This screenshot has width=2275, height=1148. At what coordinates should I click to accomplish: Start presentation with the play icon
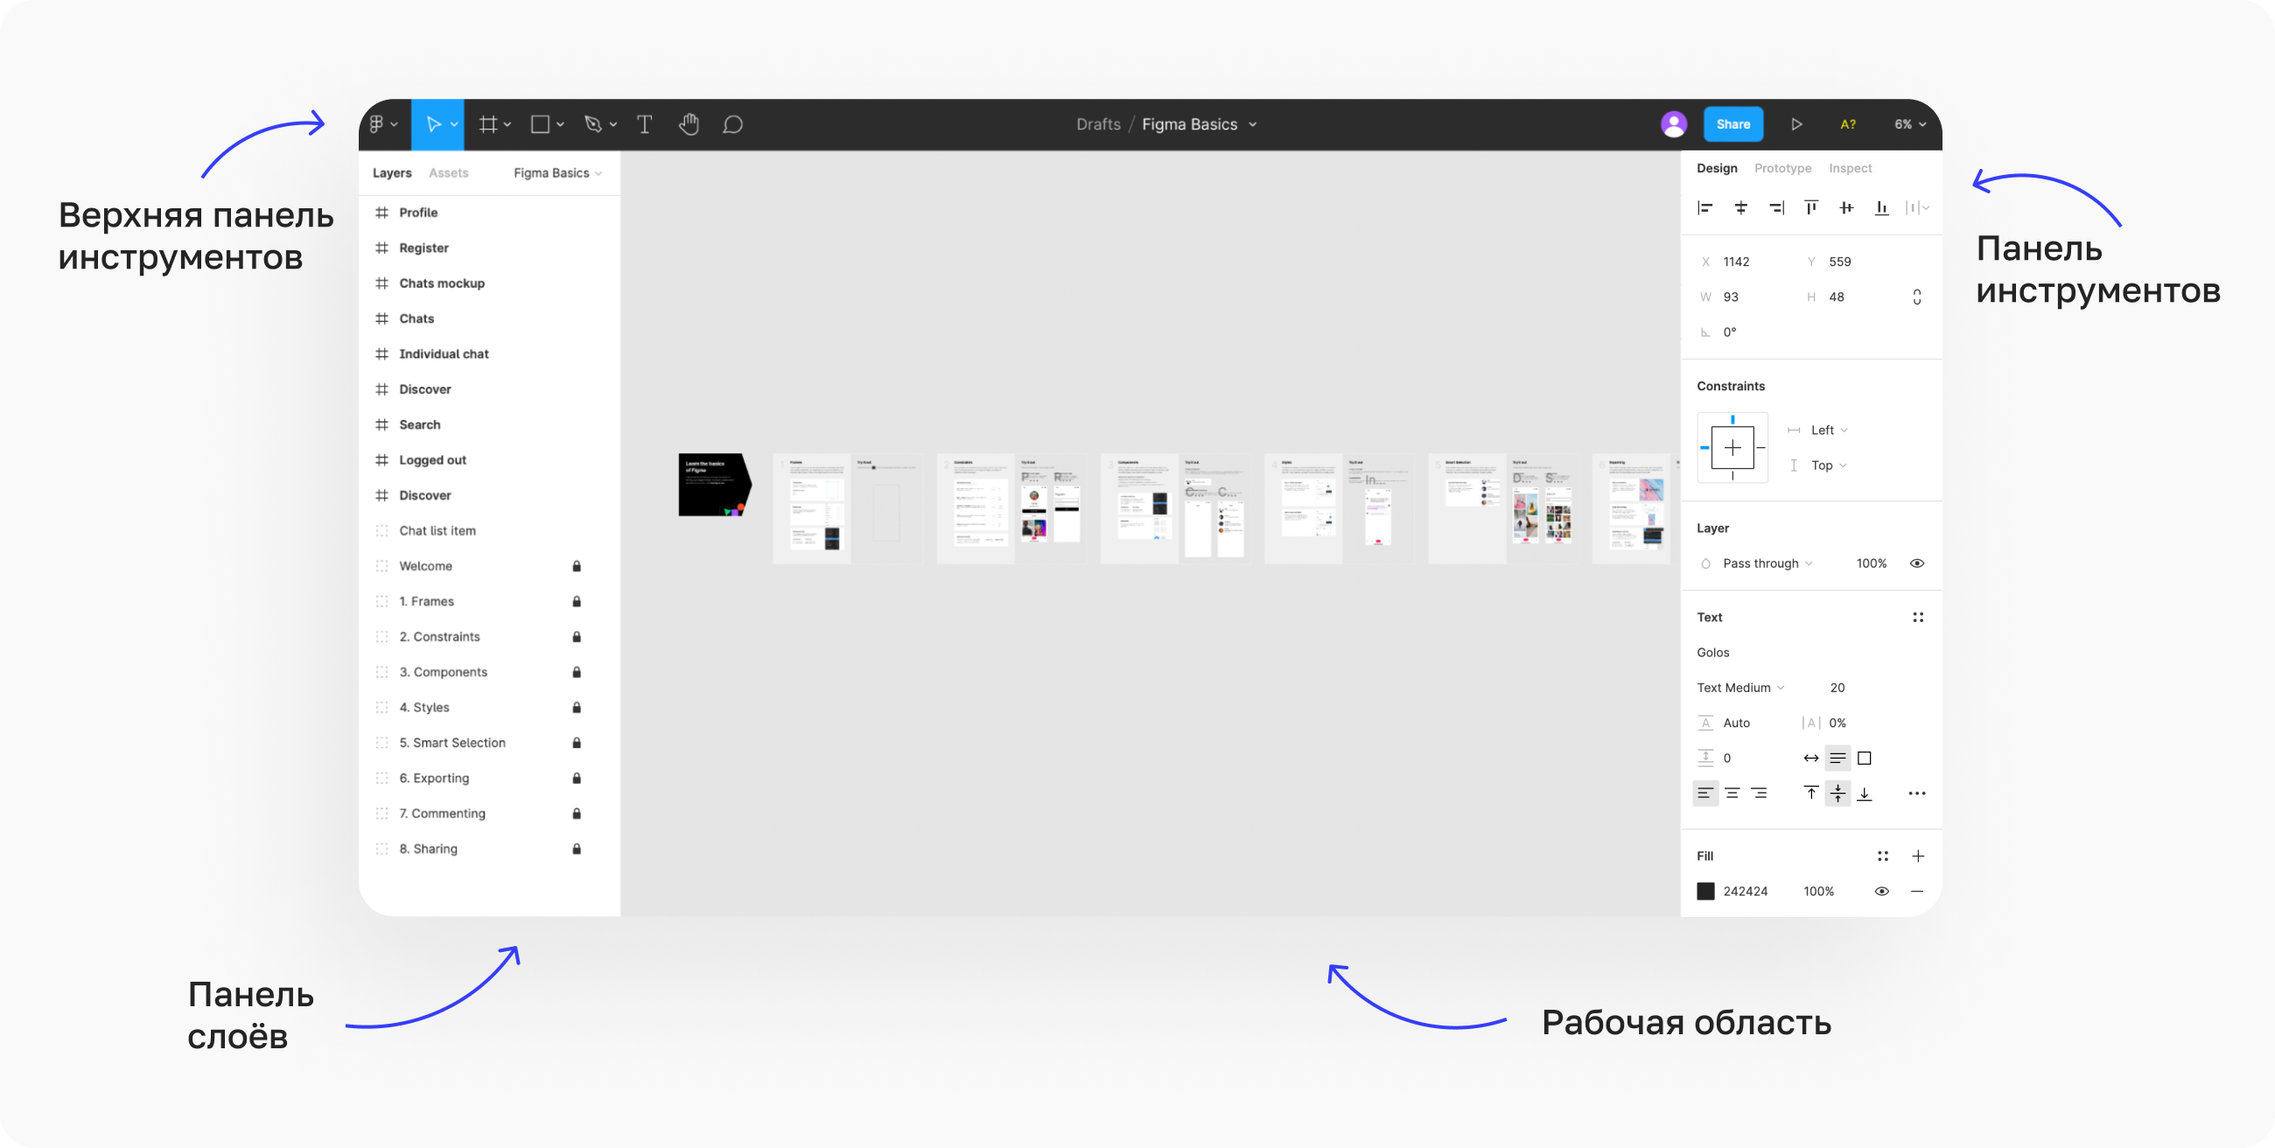click(1796, 124)
